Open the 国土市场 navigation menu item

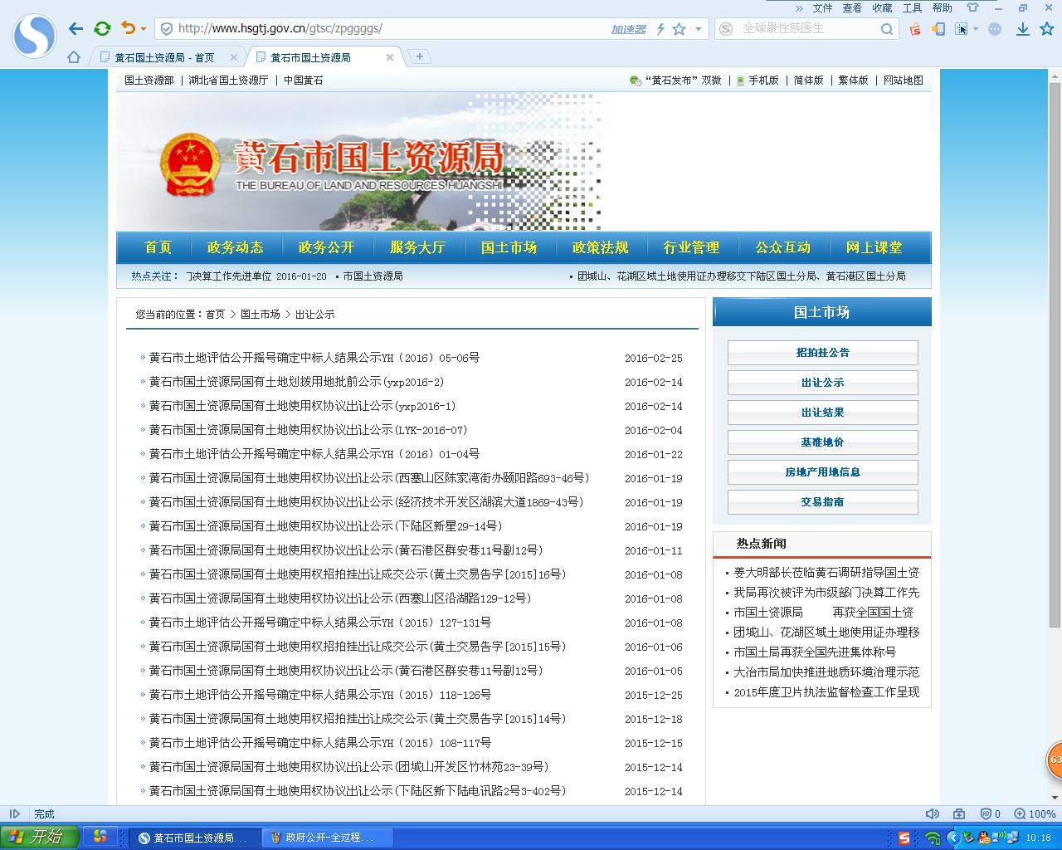(509, 247)
